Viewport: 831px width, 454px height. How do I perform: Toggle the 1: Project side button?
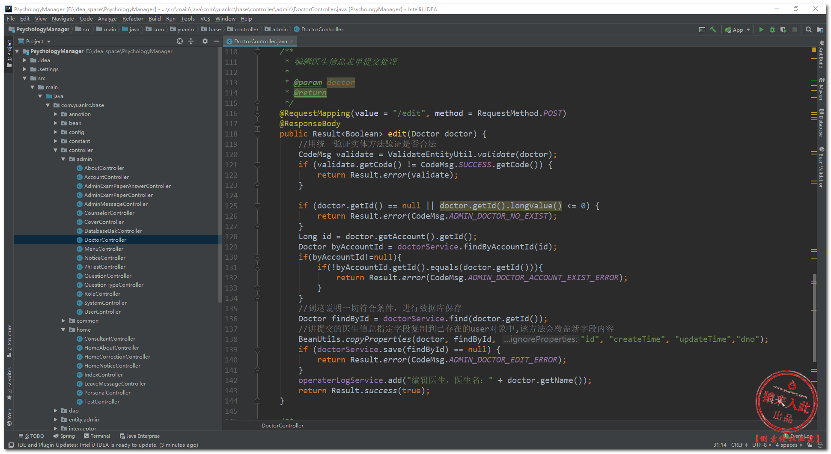pyautogui.click(x=9, y=54)
